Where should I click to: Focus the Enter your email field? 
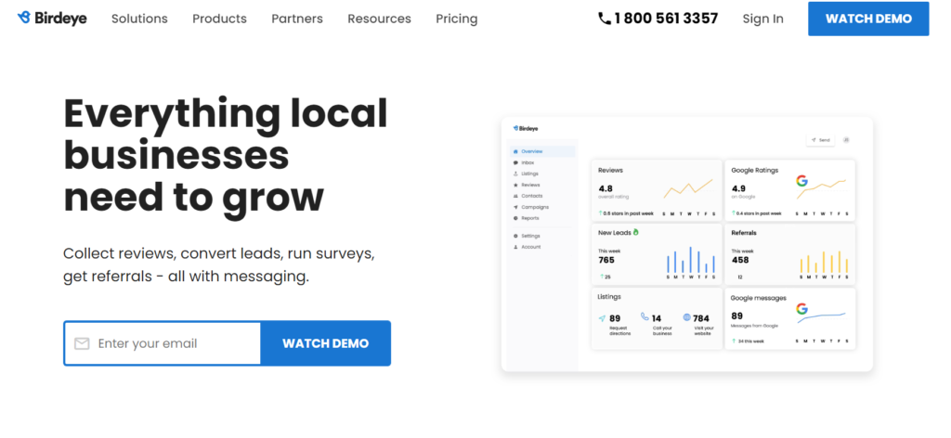click(x=163, y=343)
